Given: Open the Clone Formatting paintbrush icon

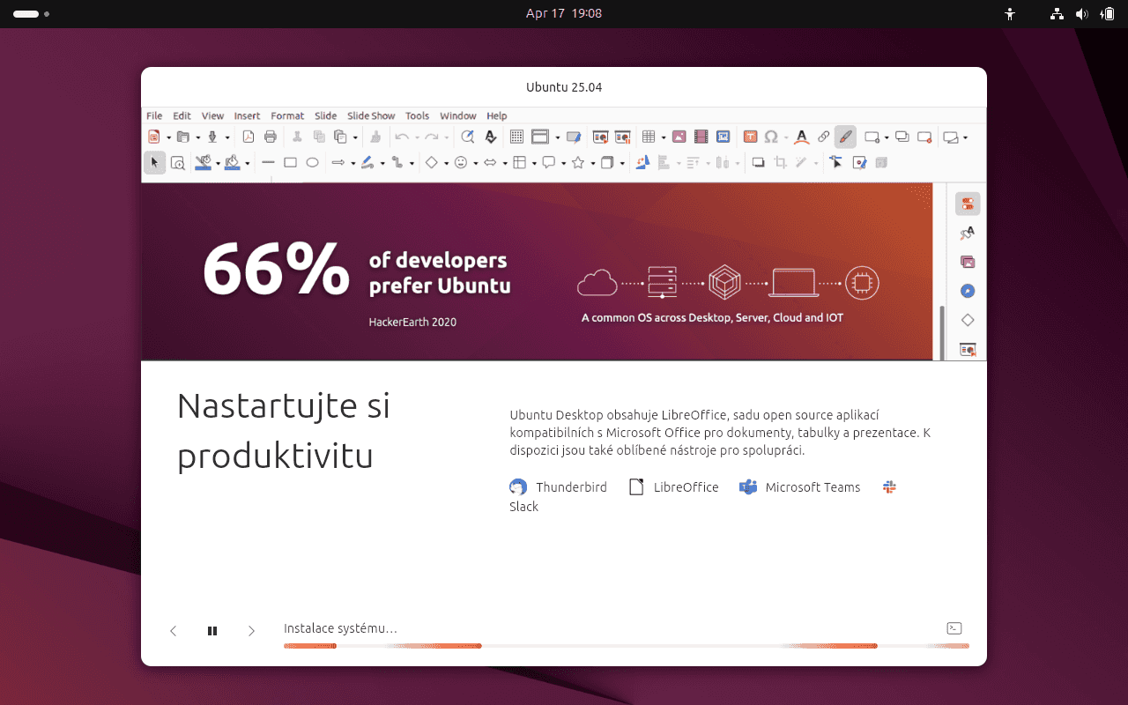Looking at the screenshot, I should pos(375,137).
